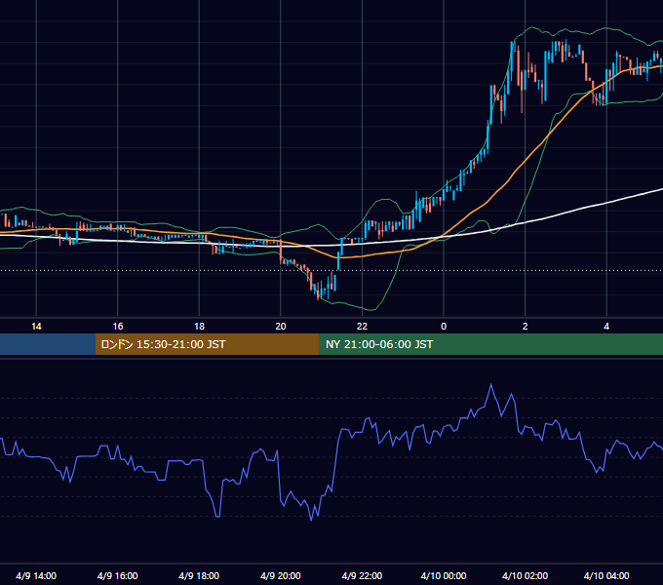Click the 4 hour axis label
This screenshot has width=663, height=585.
click(606, 327)
